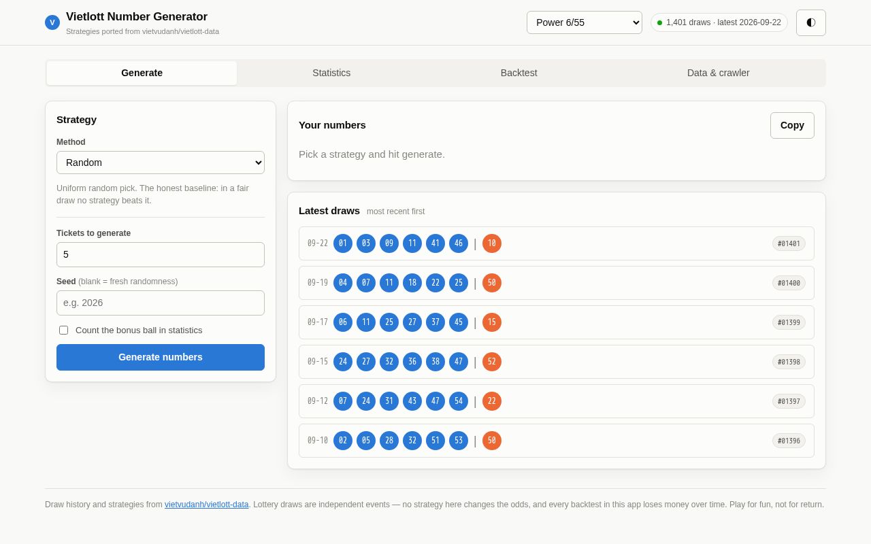Viewport: 871px width, 544px height.
Task: Click blue ball 01 in the 09-22 draw
Action: (343, 243)
